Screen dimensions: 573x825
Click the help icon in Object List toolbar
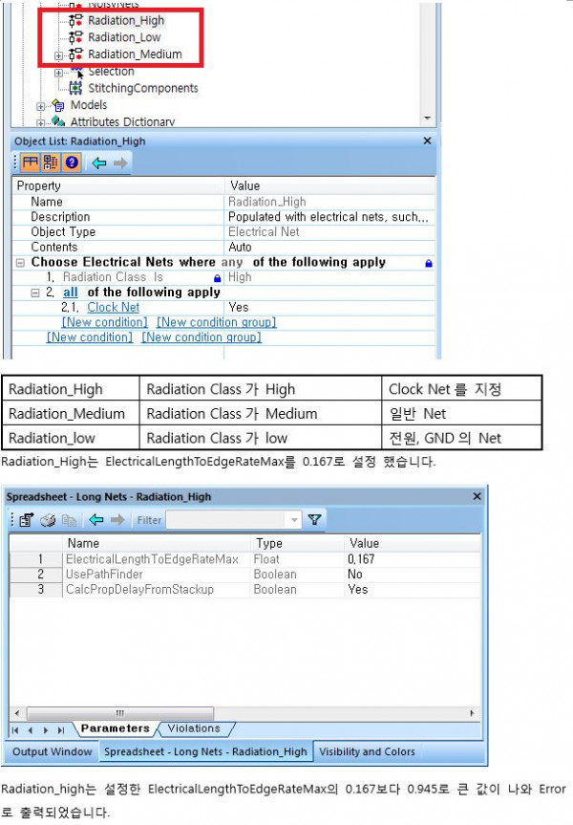click(x=71, y=163)
